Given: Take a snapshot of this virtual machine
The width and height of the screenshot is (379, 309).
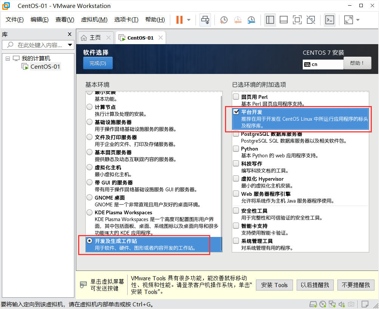Looking at the screenshot, I should pyautogui.click(x=224, y=20).
